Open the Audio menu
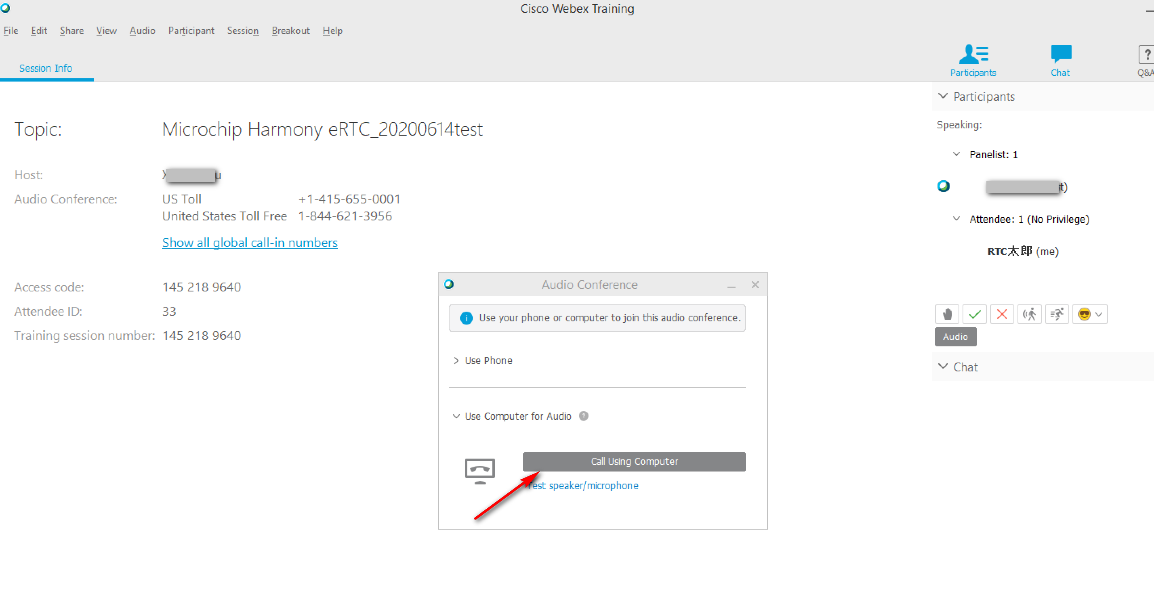1154x591 pixels. coord(142,30)
